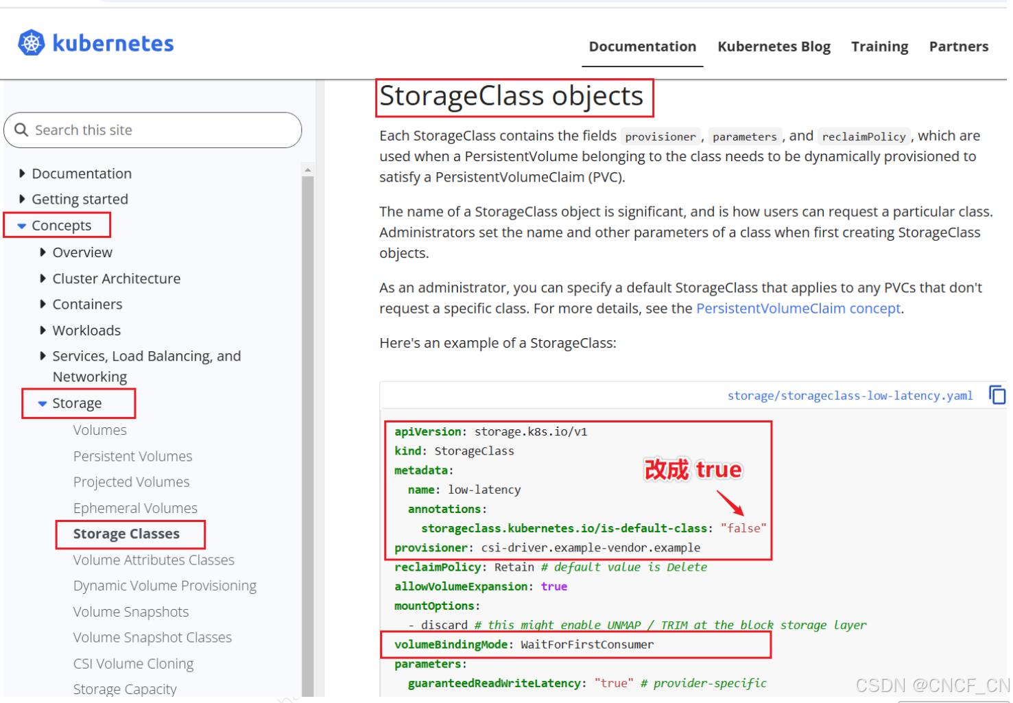Open storage/storageclass-low-latency.yaml file link
Image resolution: width=1013 pixels, height=703 pixels.
coord(850,396)
